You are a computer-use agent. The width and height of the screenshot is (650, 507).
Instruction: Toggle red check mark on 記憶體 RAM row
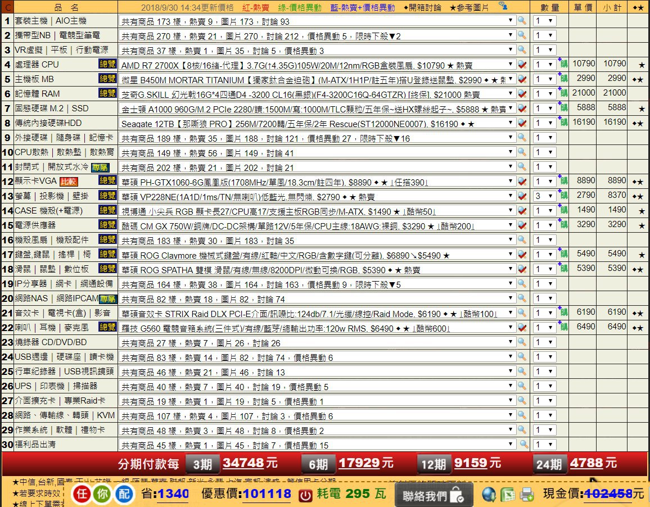(x=522, y=94)
